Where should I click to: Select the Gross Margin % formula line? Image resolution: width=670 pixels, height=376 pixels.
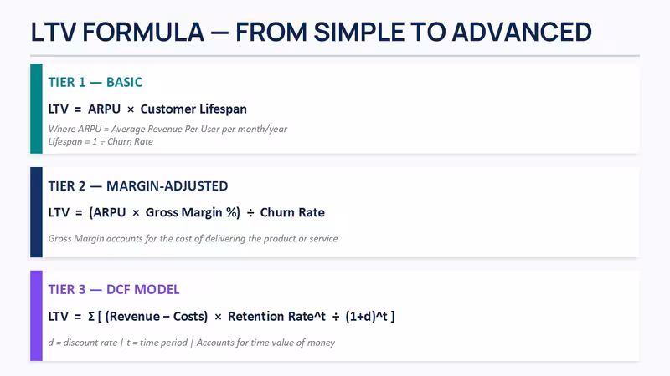186,212
